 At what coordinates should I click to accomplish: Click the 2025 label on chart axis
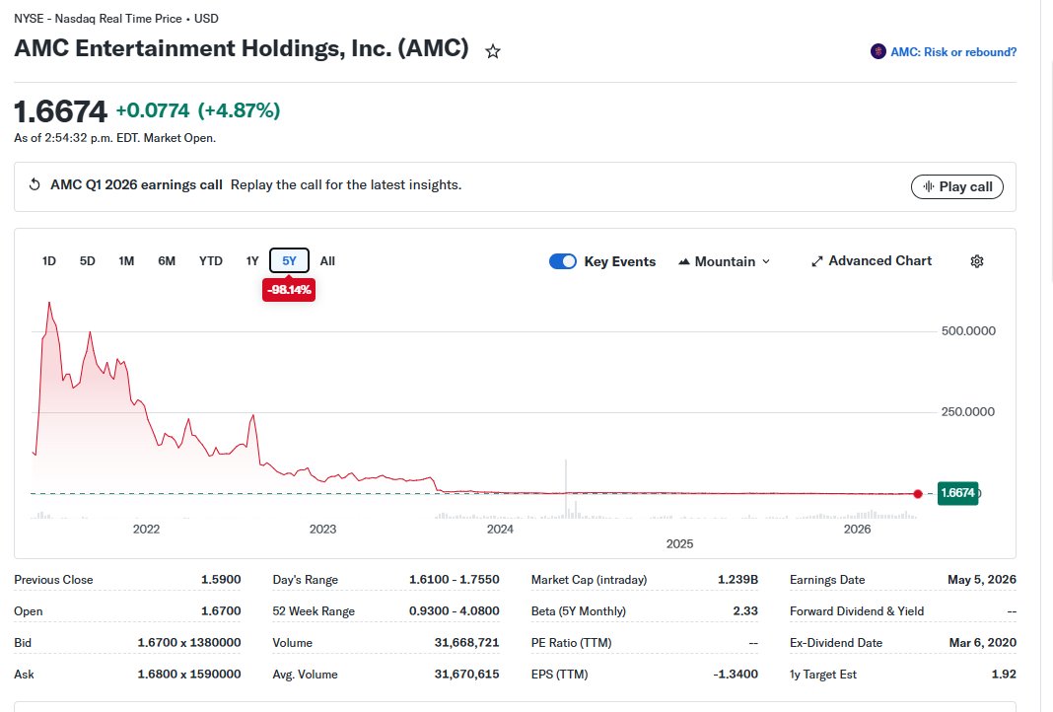(x=679, y=544)
